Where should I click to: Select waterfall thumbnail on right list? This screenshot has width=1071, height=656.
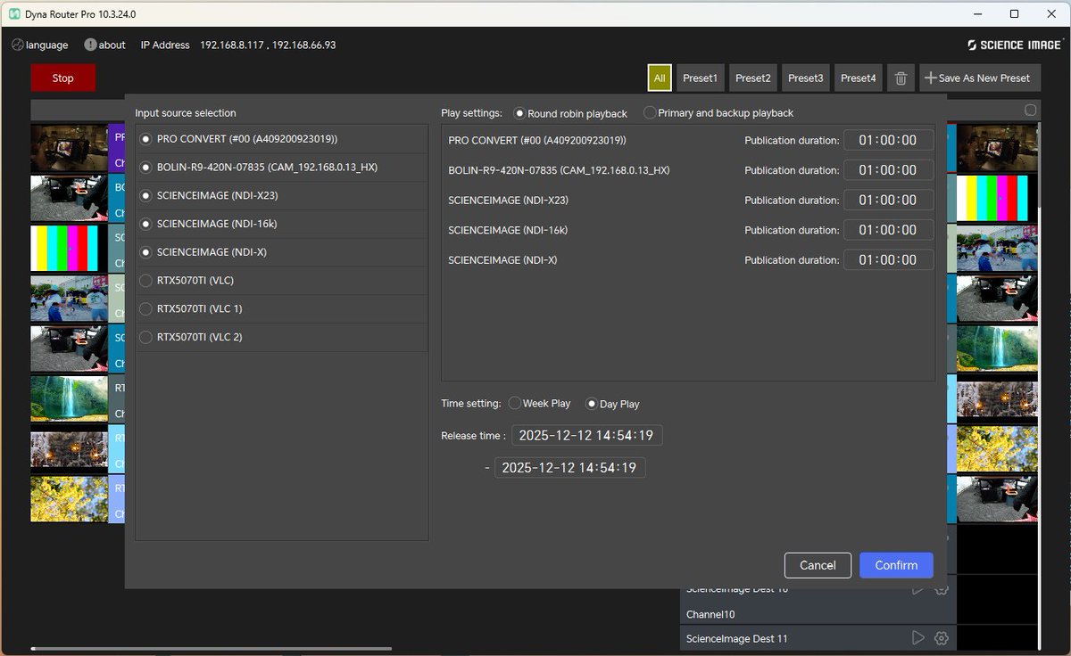click(997, 348)
